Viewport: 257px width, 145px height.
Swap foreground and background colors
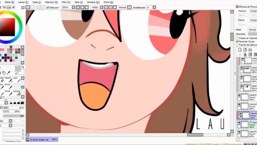click(22, 67)
